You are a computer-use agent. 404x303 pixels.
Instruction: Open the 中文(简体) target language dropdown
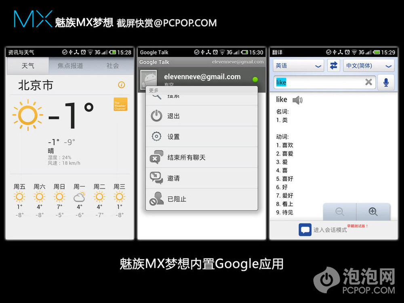click(x=369, y=66)
